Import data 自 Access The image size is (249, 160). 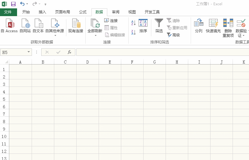click(x=9, y=26)
